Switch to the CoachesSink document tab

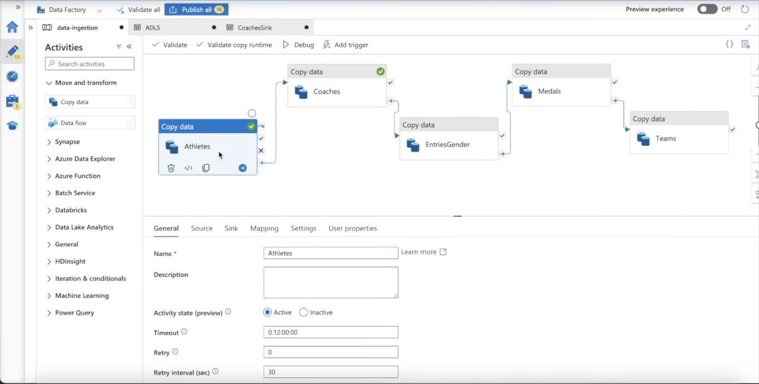click(x=267, y=27)
